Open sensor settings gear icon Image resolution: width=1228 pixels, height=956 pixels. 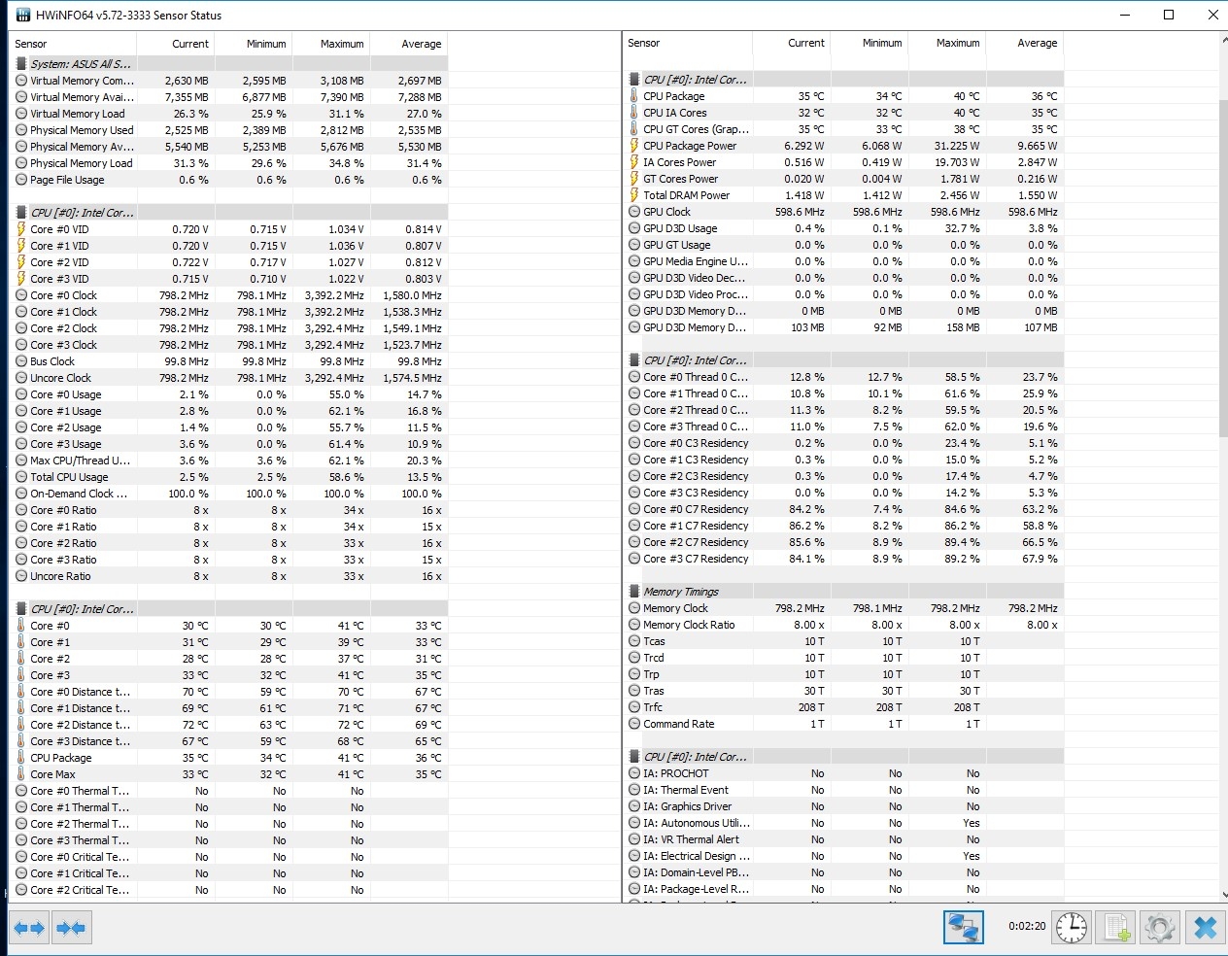click(x=1160, y=927)
